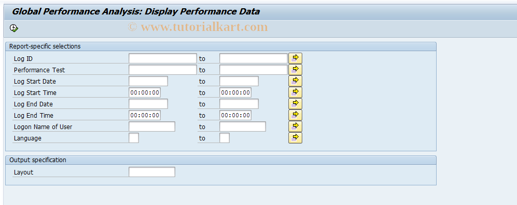Click the Log End Time to field
The image size is (517, 205).
[x=235, y=115]
